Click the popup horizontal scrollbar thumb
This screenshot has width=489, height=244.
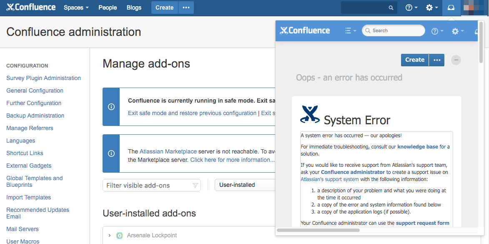[318, 230]
